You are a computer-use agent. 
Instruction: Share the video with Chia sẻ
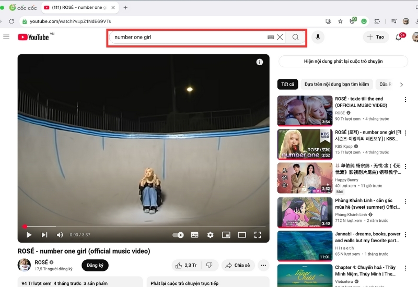(x=238, y=265)
